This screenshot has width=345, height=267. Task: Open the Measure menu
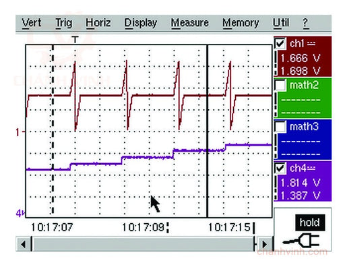pos(190,23)
